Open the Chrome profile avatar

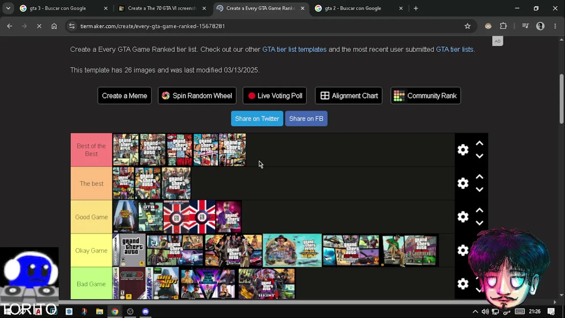pyautogui.click(x=540, y=26)
